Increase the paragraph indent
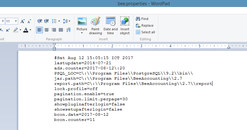Viewport: 247px width, 130px height. tap(47, 21)
